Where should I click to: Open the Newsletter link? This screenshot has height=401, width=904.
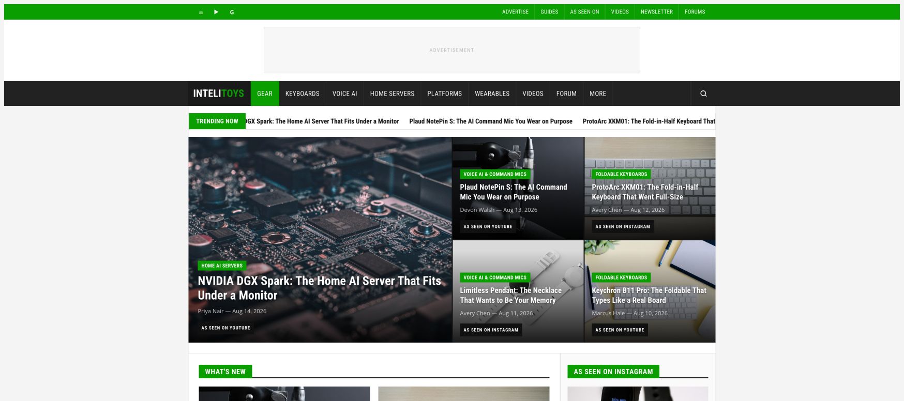[x=657, y=12]
